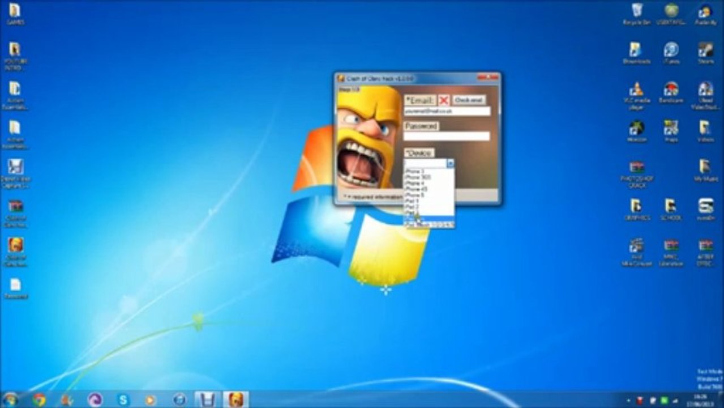This screenshot has width=724, height=408.
Task: Select the VLC media player shortcut
Action: click(x=636, y=95)
